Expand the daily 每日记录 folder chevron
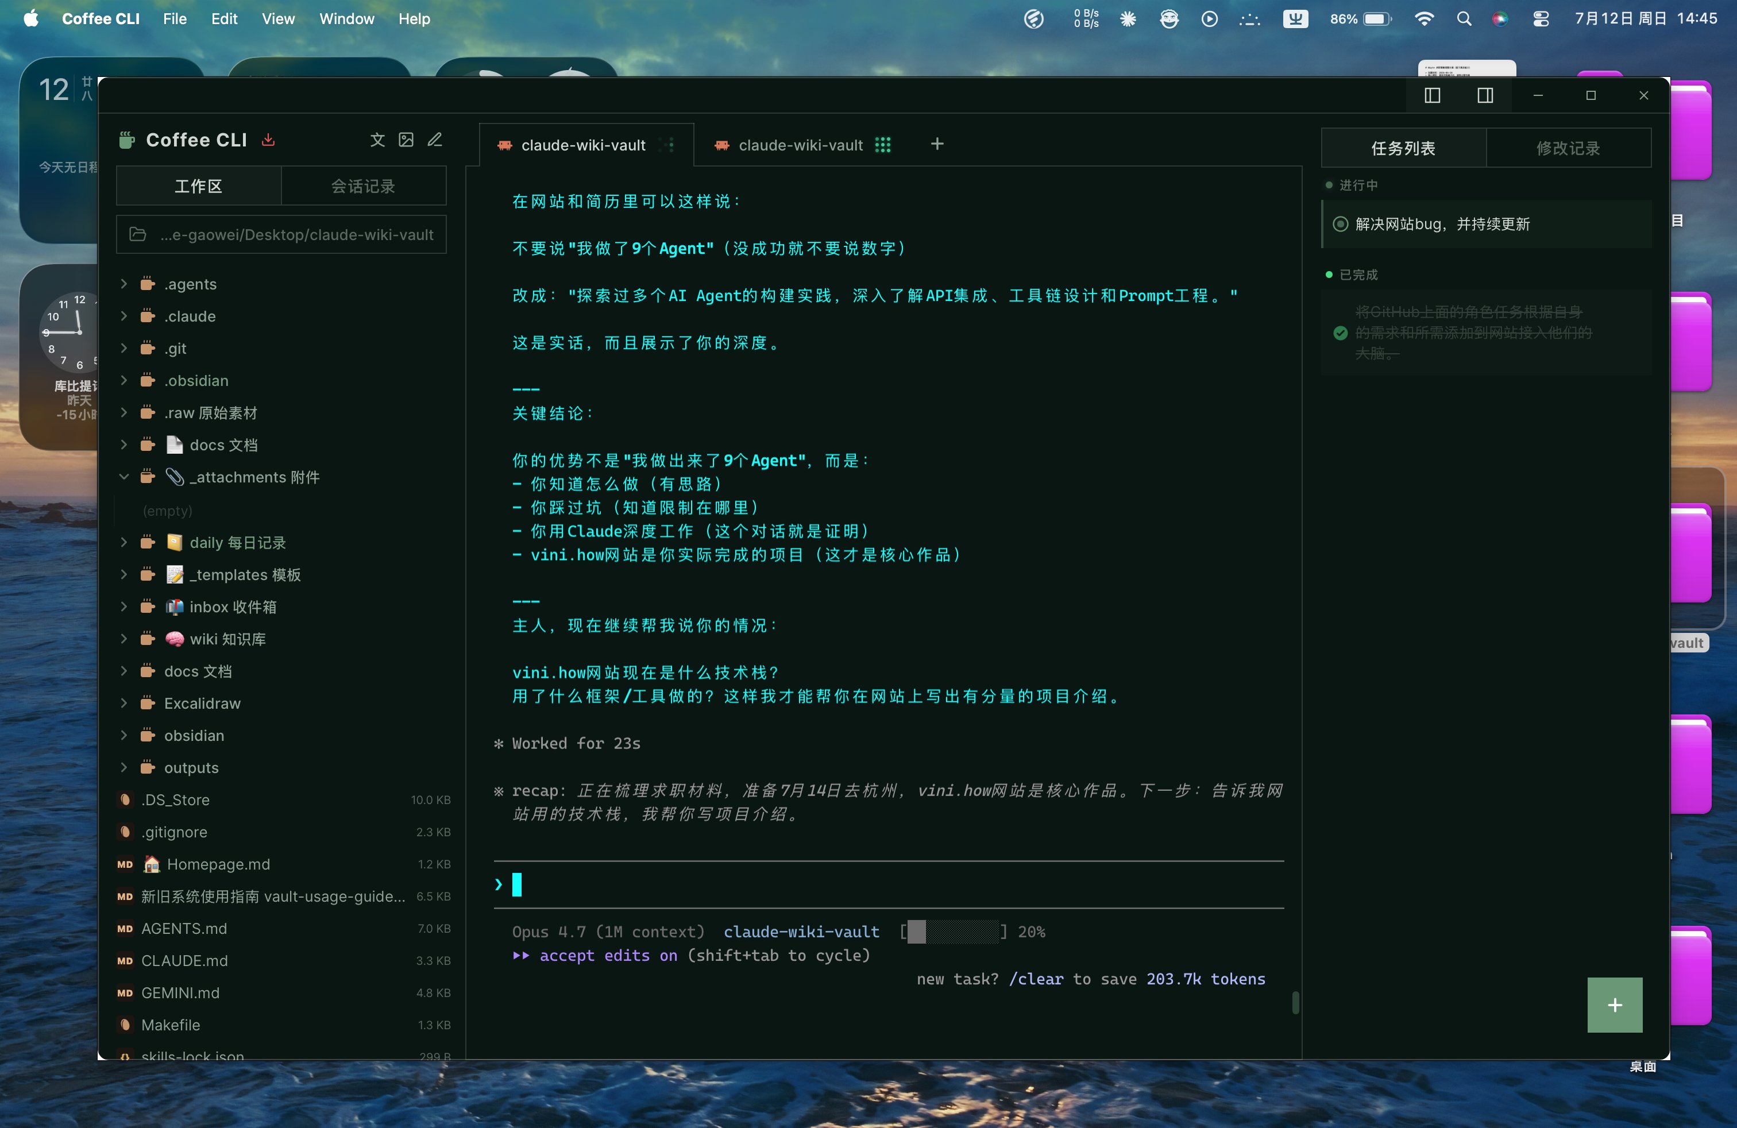The height and width of the screenshot is (1128, 1737). click(x=123, y=543)
